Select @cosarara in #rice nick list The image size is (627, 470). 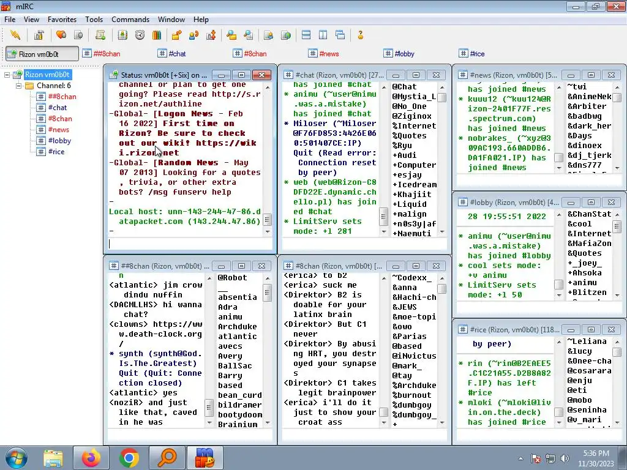point(589,370)
